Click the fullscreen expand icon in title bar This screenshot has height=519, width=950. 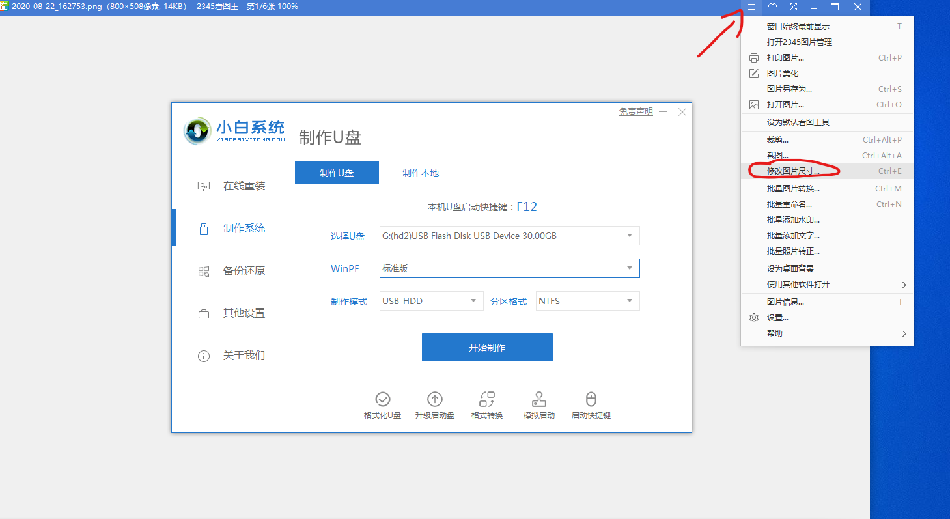coord(793,7)
